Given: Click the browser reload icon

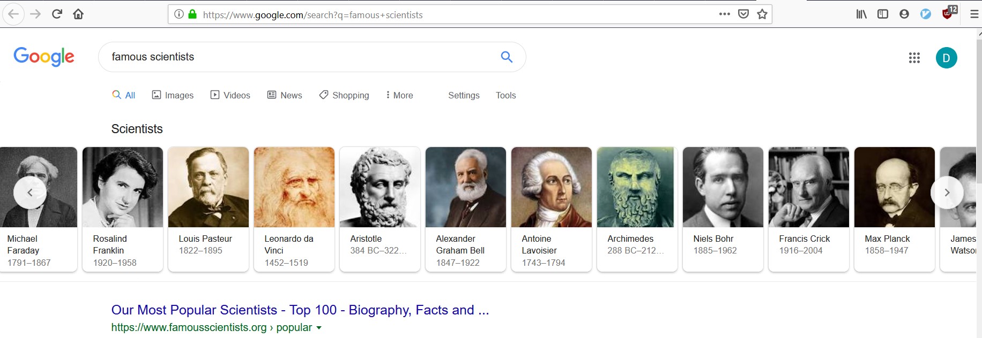Looking at the screenshot, I should click(57, 14).
